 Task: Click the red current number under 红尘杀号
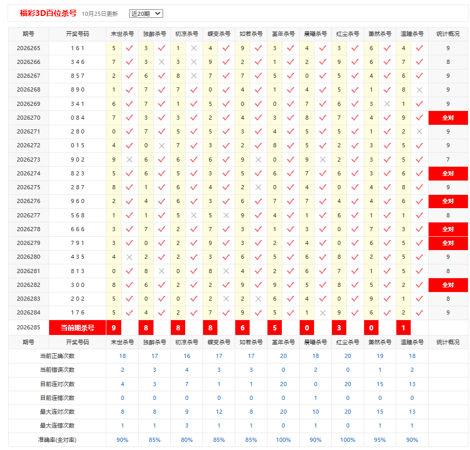point(339,328)
